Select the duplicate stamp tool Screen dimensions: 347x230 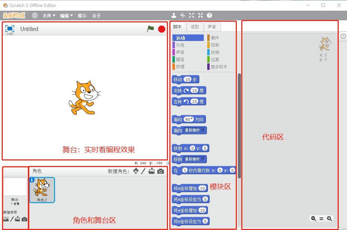click(x=174, y=15)
